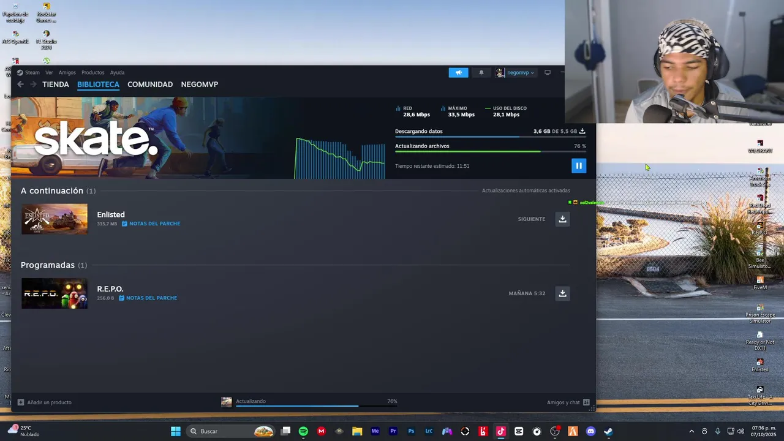Open the Windows Start button
The width and height of the screenshot is (784, 441).
176,431
